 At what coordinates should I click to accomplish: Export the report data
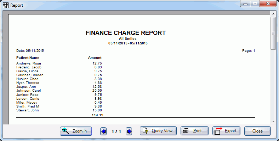(226, 131)
